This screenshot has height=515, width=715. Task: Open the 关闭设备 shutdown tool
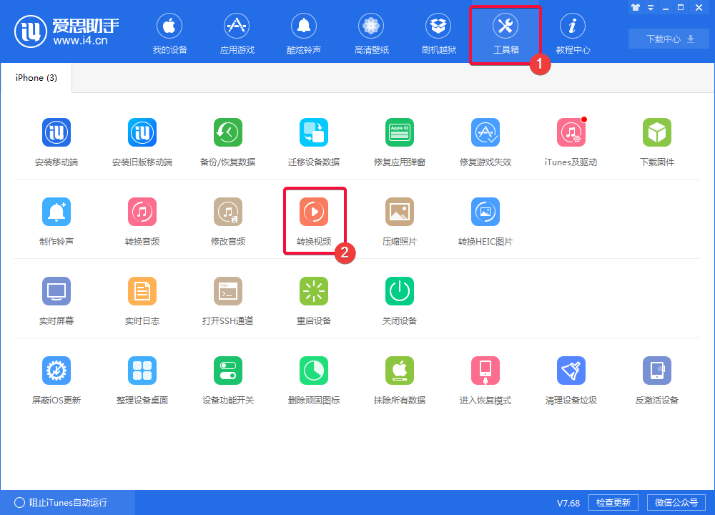pos(400,299)
